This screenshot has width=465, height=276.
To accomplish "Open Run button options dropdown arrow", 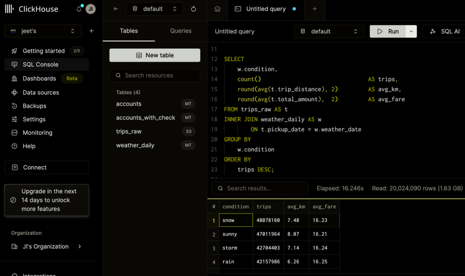I will click(x=411, y=32).
